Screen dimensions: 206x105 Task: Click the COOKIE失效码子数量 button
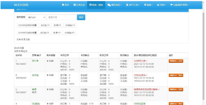27,33
